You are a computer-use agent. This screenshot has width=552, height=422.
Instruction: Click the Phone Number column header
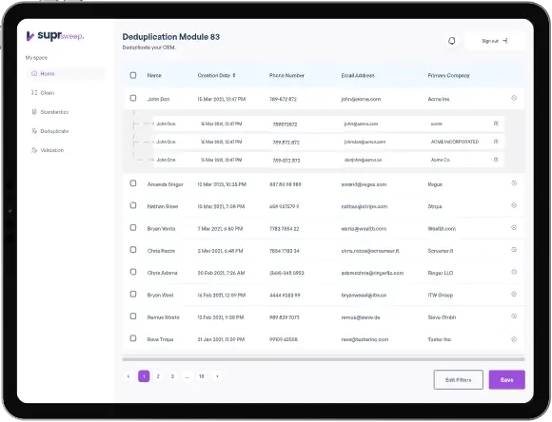tap(286, 75)
